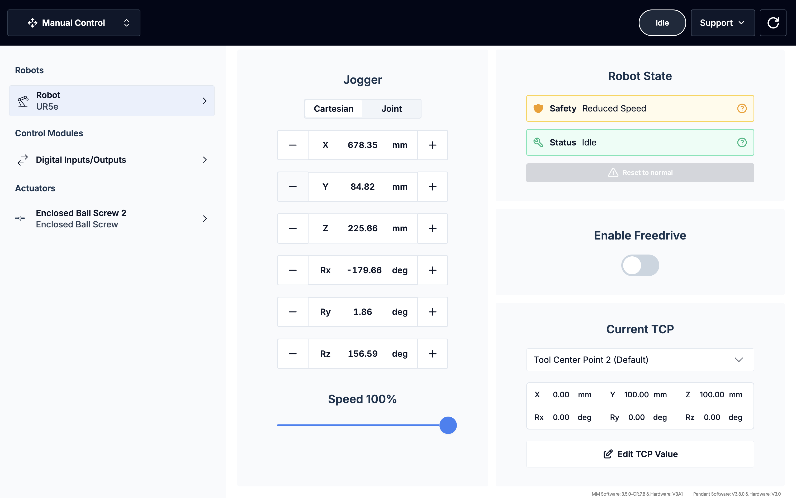Click the Z value 225.66 field
This screenshot has height=498, width=796.
363,229
